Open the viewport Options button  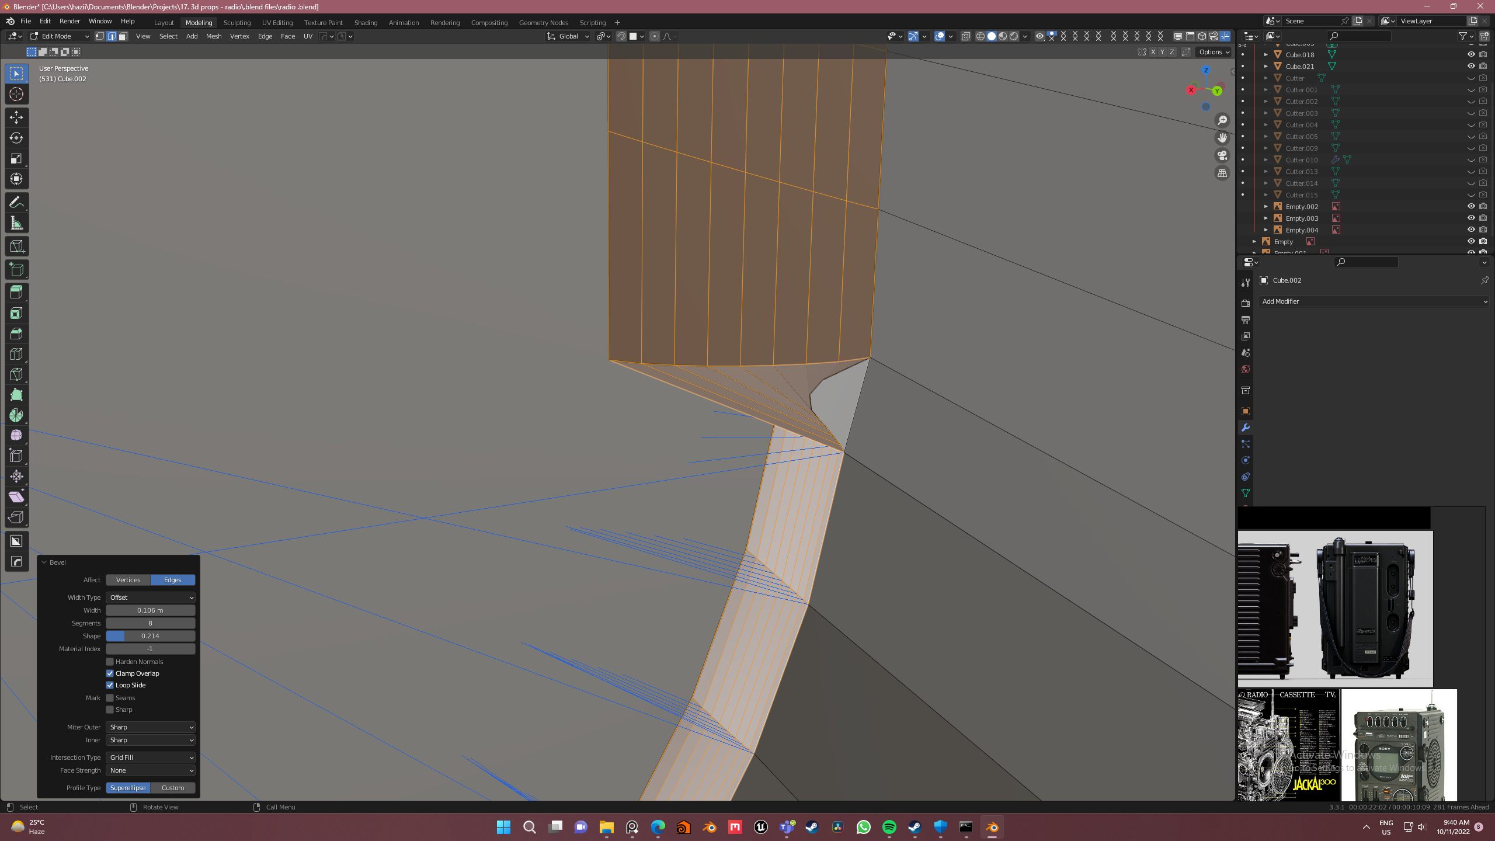click(x=1214, y=52)
